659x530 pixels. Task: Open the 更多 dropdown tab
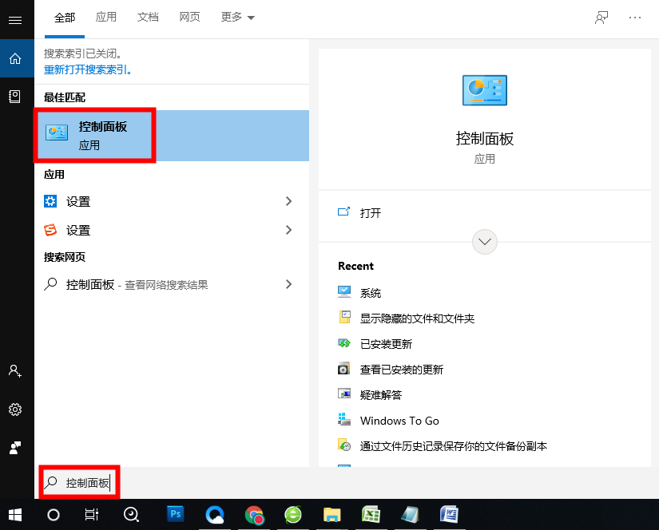(237, 17)
